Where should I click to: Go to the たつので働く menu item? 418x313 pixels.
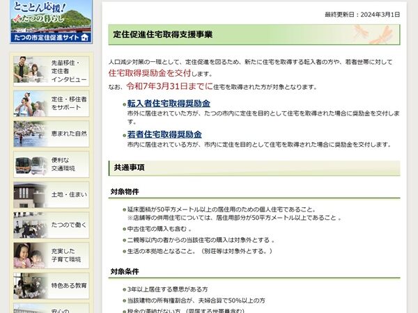68,225
